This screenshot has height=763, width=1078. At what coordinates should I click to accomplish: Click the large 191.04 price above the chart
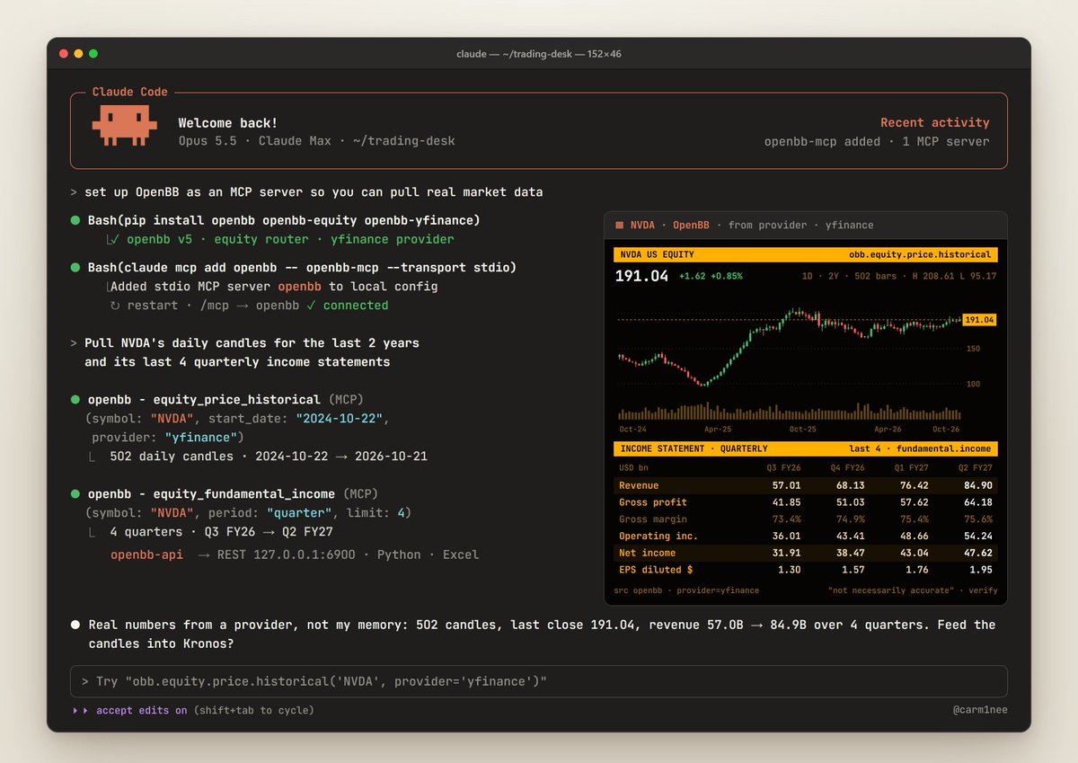click(641, 276)
